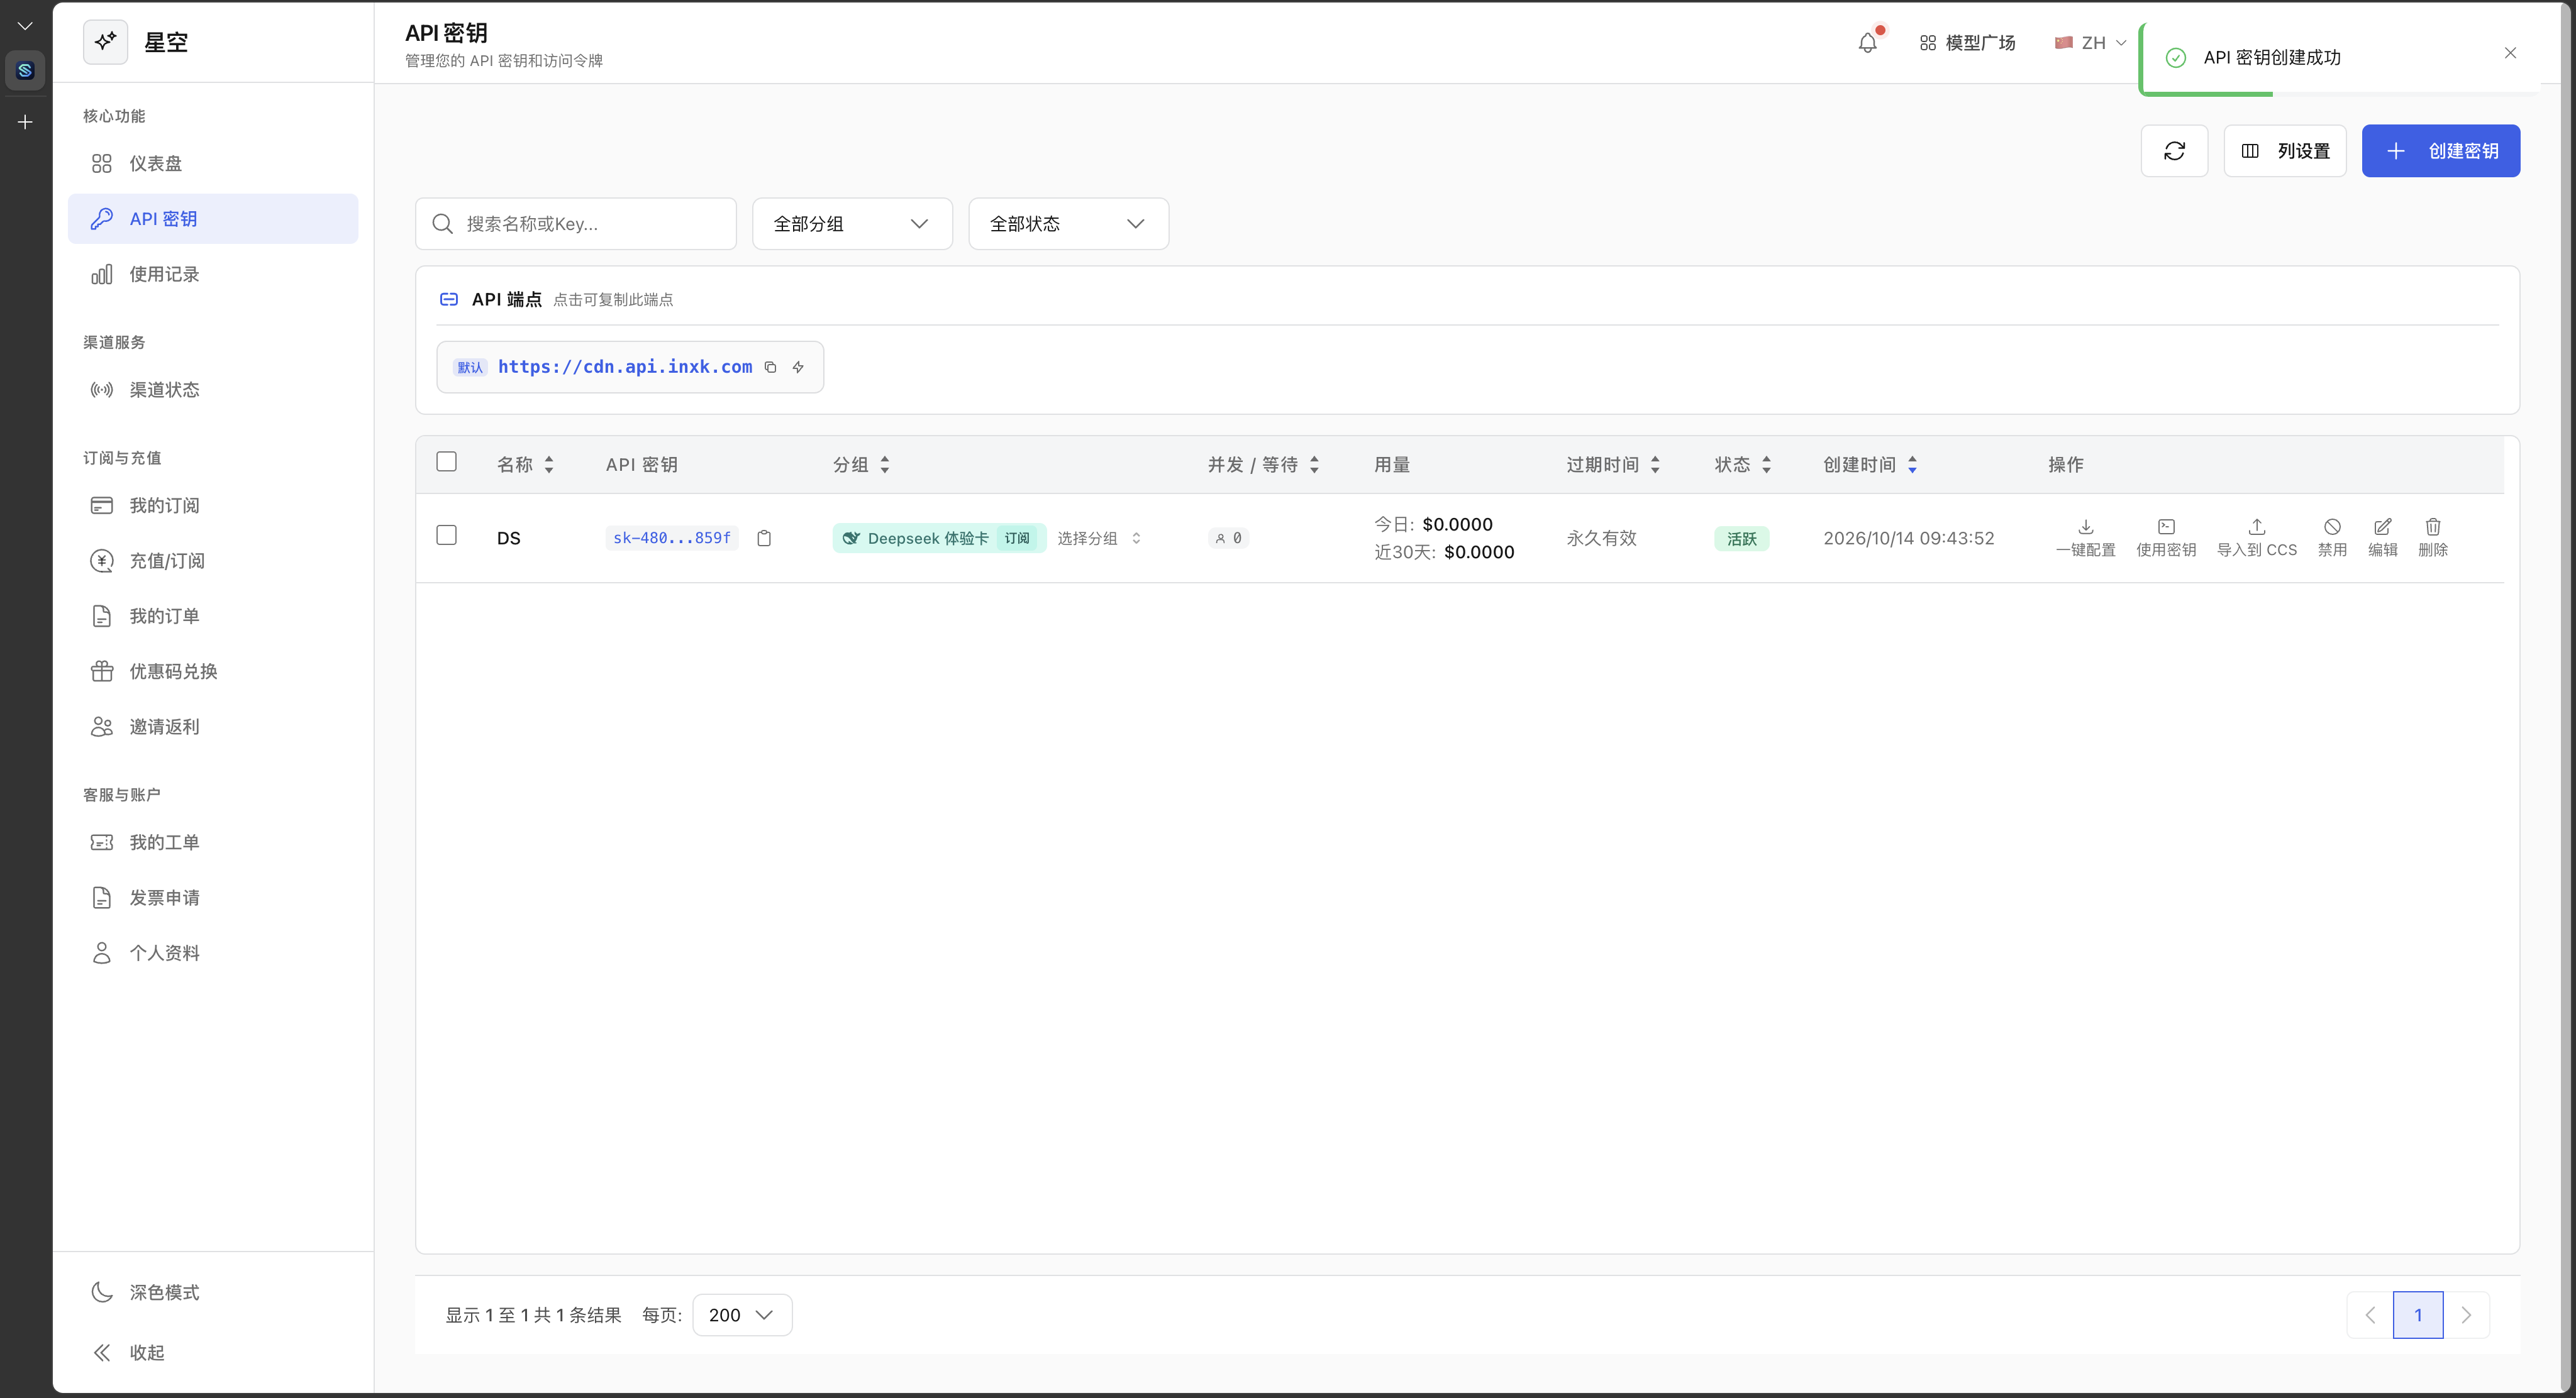Go to previous page arrow
This screenshot has width=2576, height=1398.
[x=2370, y=1315]
